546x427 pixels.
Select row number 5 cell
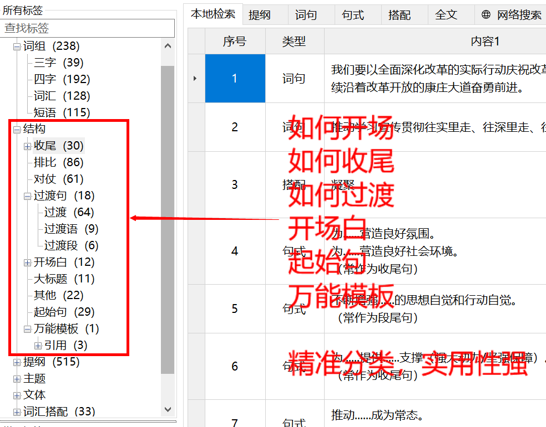(x=235, y=309)
